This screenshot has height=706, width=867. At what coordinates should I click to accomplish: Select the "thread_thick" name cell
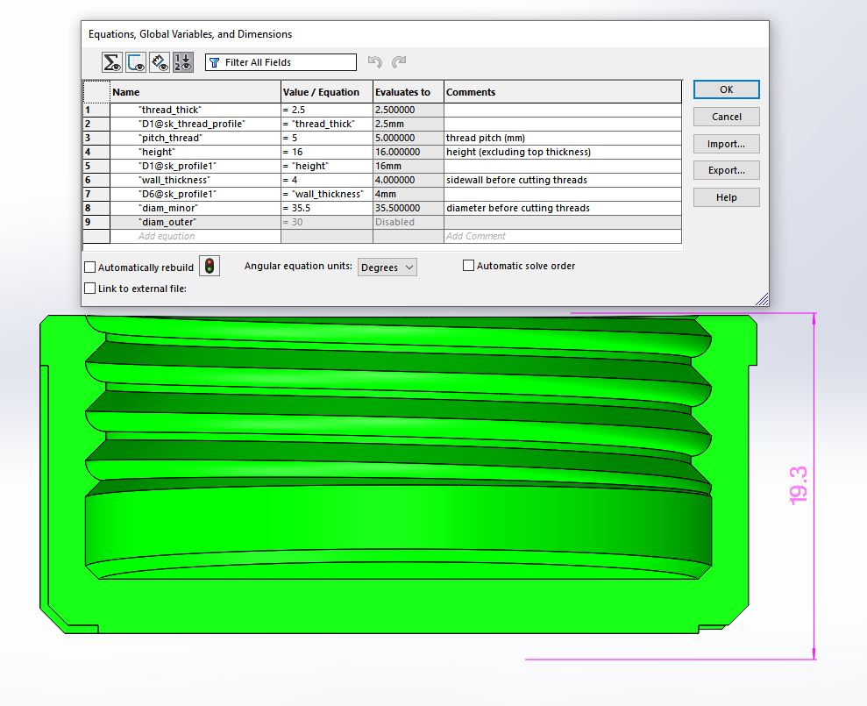[x=195, y=110]
